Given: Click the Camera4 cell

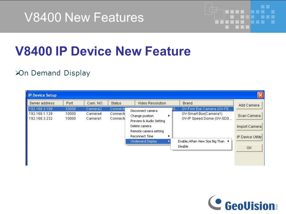Looking at the screenshot, I should (94, 114).
